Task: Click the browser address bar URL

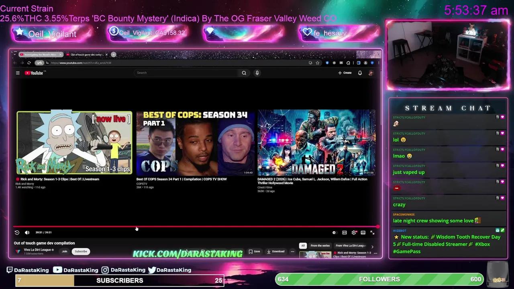Action: pyautogui.click(x=81, y=63)
